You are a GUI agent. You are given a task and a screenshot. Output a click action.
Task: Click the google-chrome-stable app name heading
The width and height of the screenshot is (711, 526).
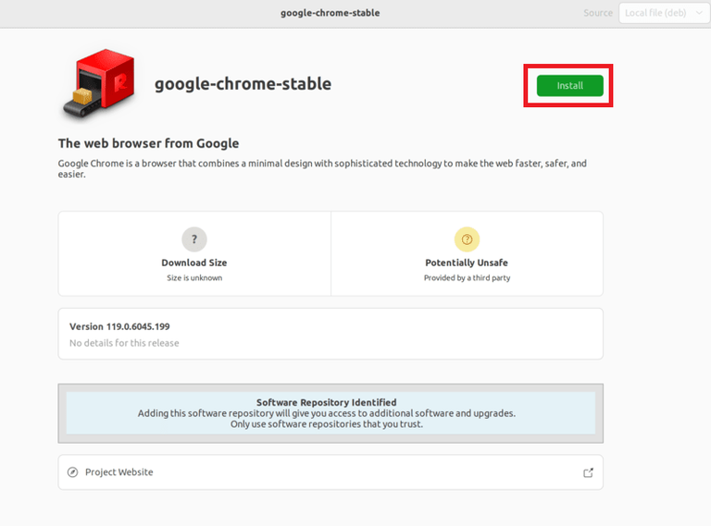tap(243, 84)
